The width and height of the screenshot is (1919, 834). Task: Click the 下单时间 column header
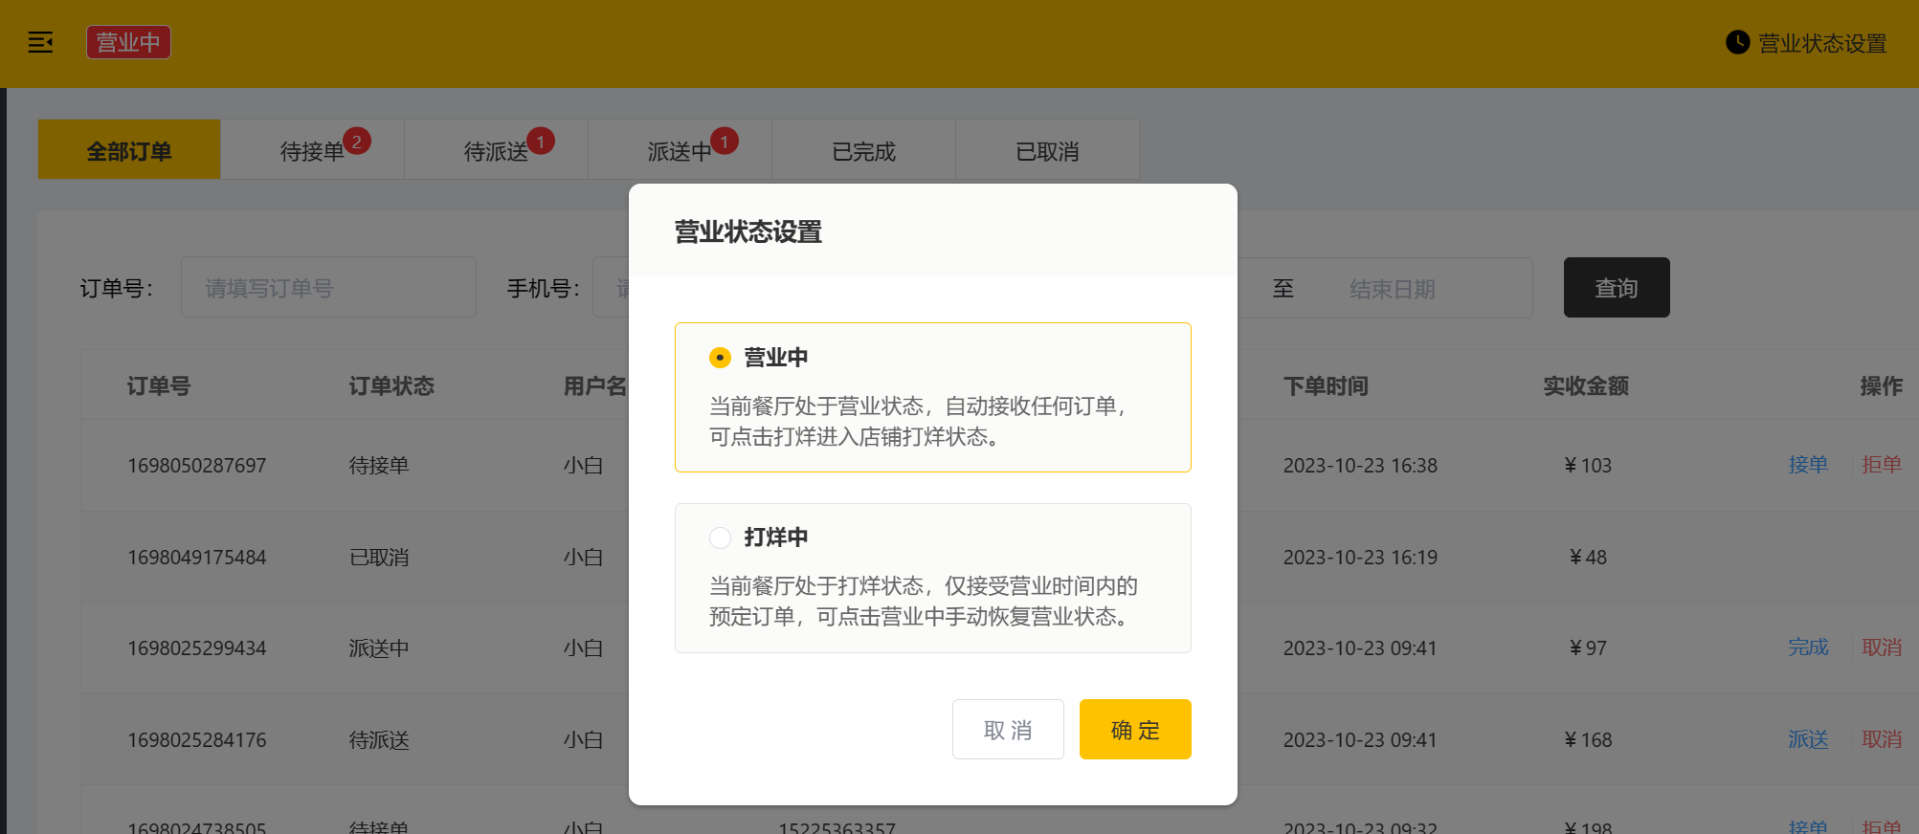click(1326, 385)
